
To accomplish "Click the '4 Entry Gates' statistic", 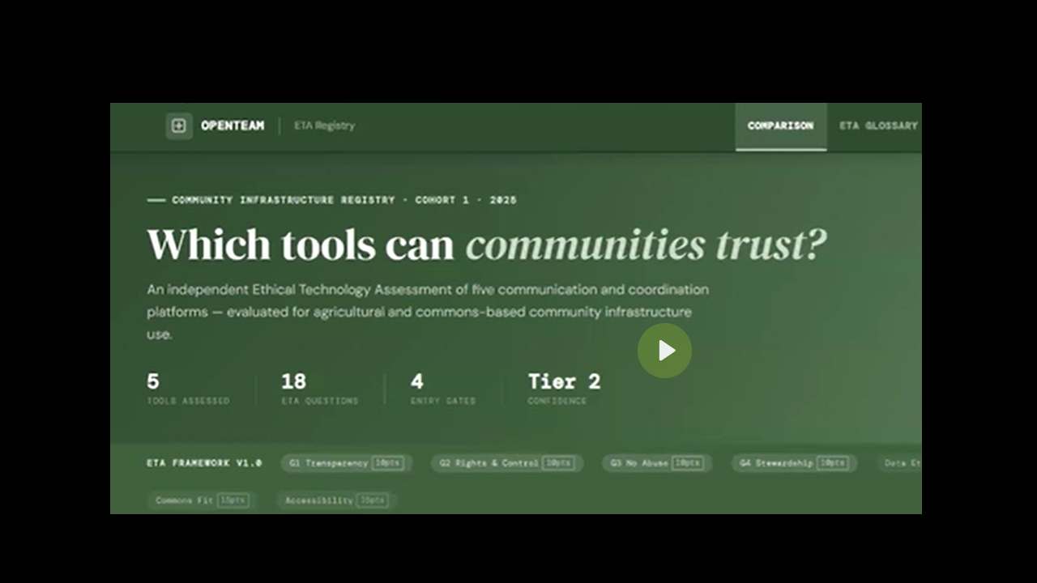I will point(442,389).
